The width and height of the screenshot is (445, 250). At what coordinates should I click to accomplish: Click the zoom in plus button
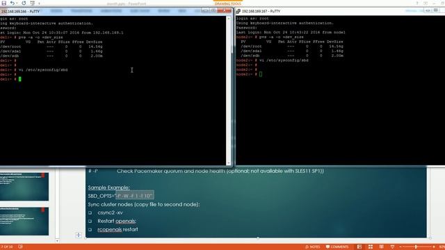[434, 247]
